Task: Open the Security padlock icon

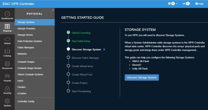Action: coord(7,89)
